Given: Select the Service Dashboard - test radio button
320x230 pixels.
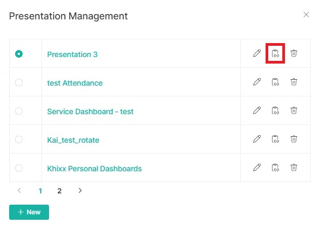Looking at the screenshot, I should point(19,111).
